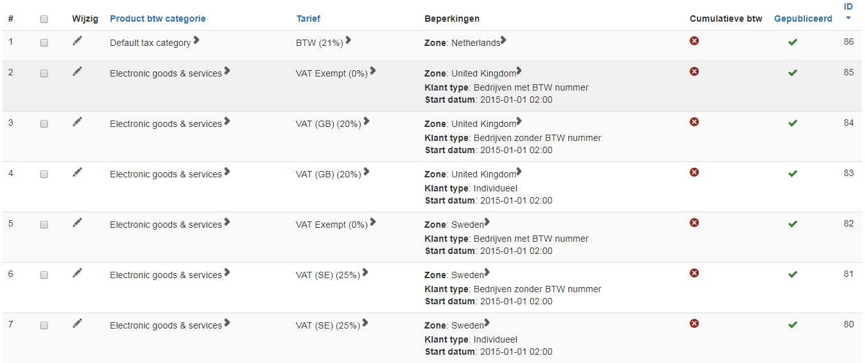Click the edit pencil for row 4

click(x=77, y=172)
